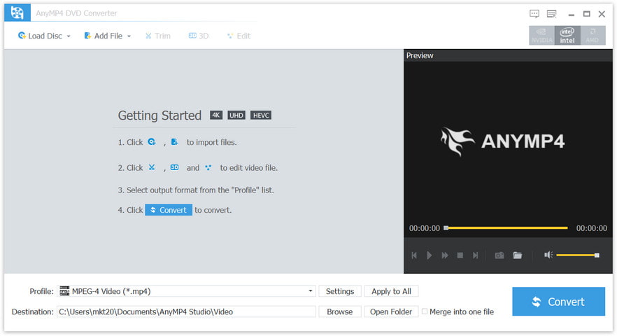Click the blue Convert button
Image resolution: width=617 pixels, height=336 pixels.
pos(558,302)
